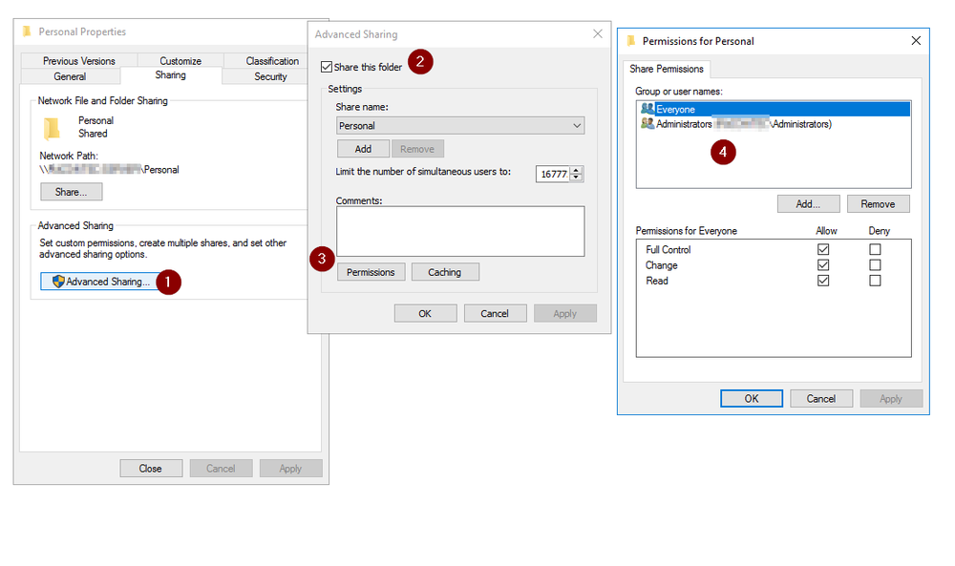Uncheck Allow for Full Control
This screenshot has height=566, width=955.
tap(823, 250)
